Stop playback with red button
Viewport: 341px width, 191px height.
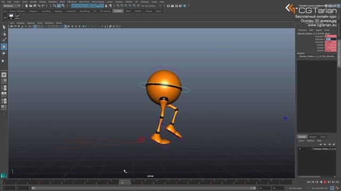pyautogui.click(x=325, y=182)
